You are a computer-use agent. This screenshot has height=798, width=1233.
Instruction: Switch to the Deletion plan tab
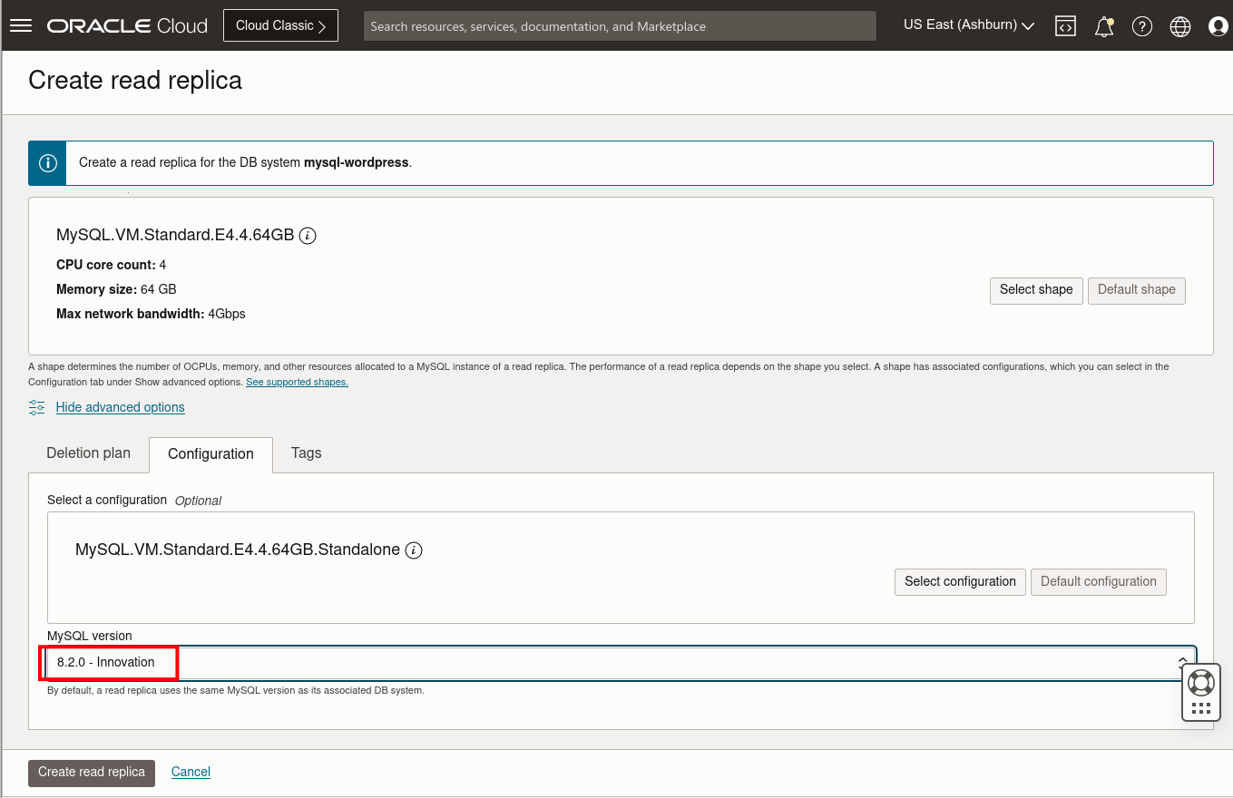point(88,453)
